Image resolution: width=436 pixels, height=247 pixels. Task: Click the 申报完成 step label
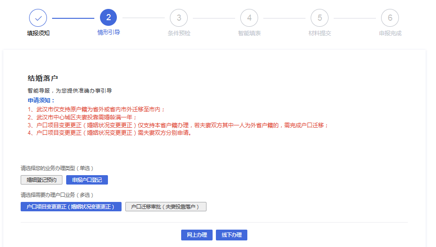(390, 33)
